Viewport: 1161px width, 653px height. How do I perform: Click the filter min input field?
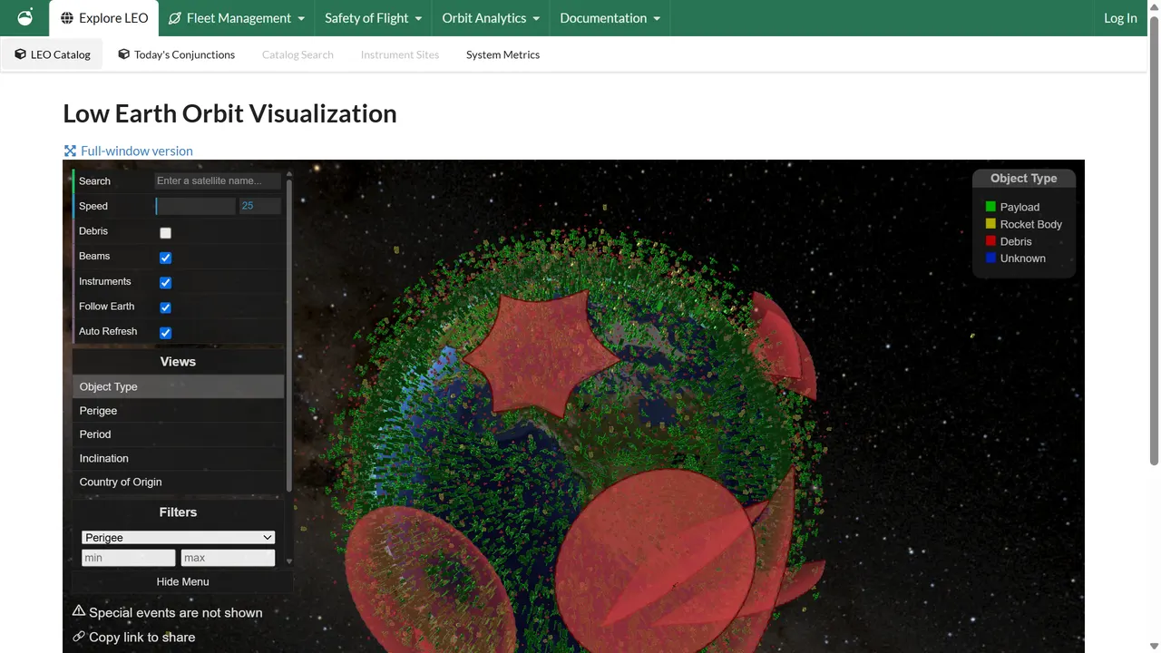pyautogui.click(x=128, y=558)
